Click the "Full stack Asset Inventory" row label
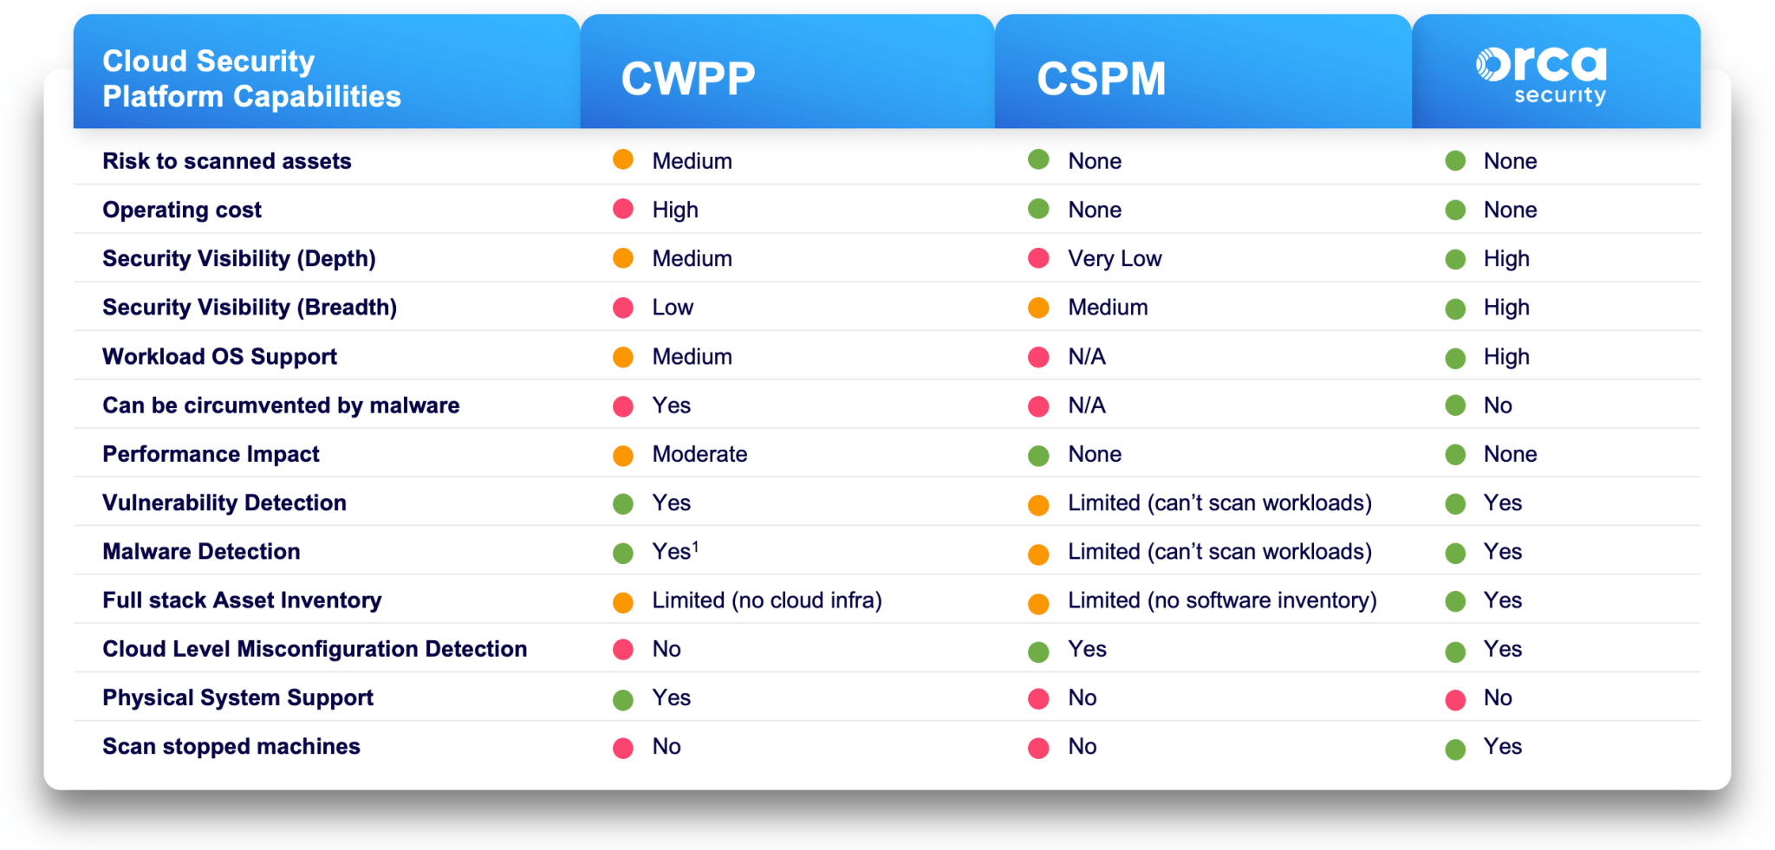 (x=242, y=600)
